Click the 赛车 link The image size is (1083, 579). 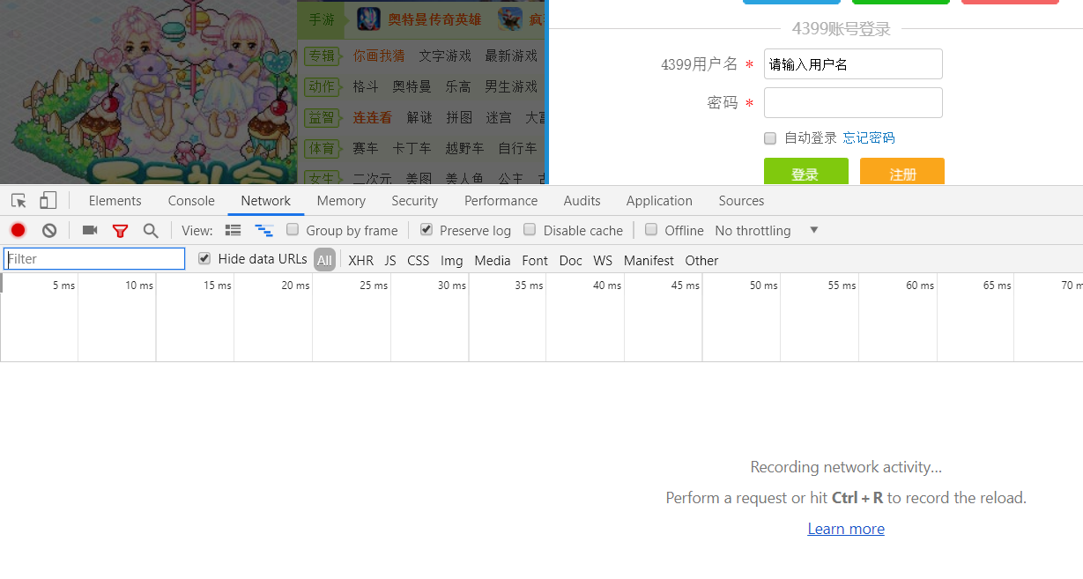[366, 149]
